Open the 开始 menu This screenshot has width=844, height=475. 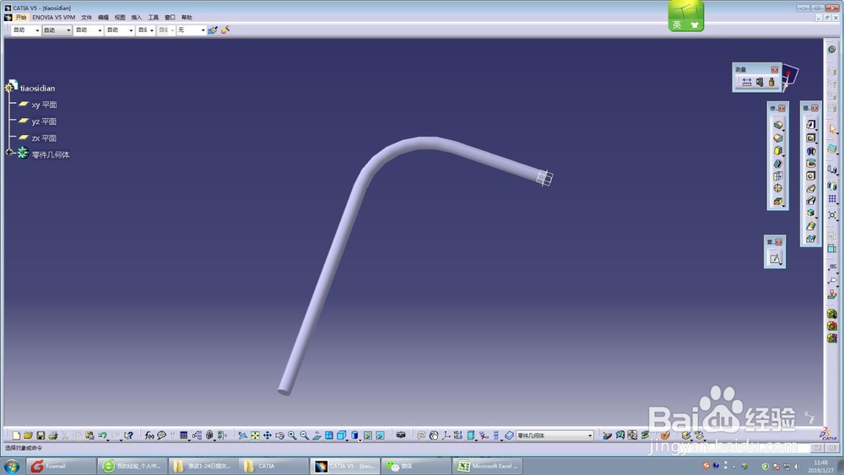click(x=20, y=17)
